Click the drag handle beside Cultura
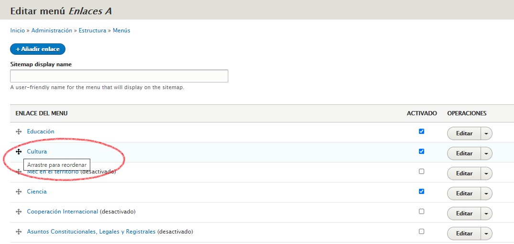514x244 pixels. click(19, 152)
